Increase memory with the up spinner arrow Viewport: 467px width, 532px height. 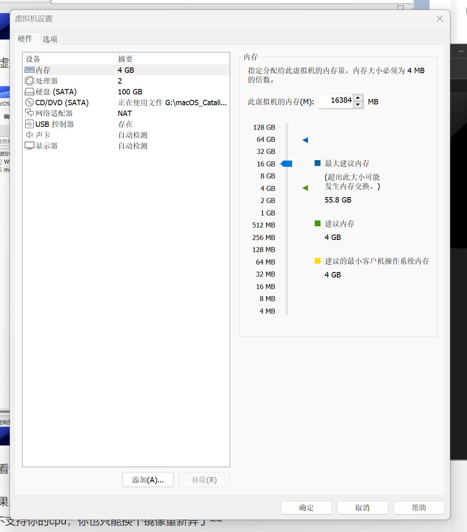[x=358, y=98]
